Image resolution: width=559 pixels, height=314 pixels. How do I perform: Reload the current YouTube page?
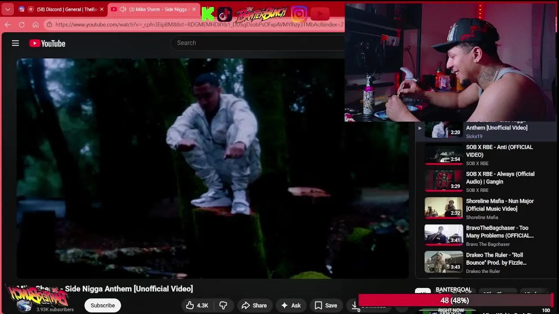click(x=21, y=24)
